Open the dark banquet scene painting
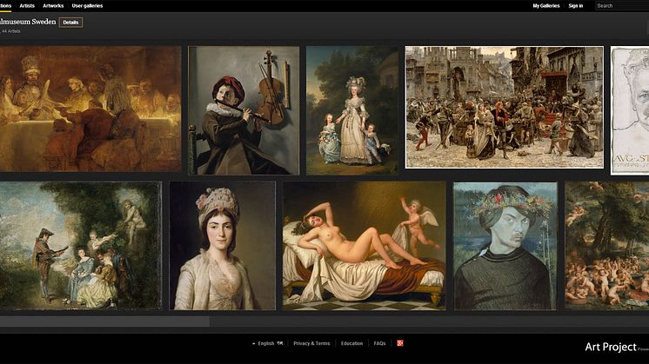649x364 pixels. pos(90,109)
